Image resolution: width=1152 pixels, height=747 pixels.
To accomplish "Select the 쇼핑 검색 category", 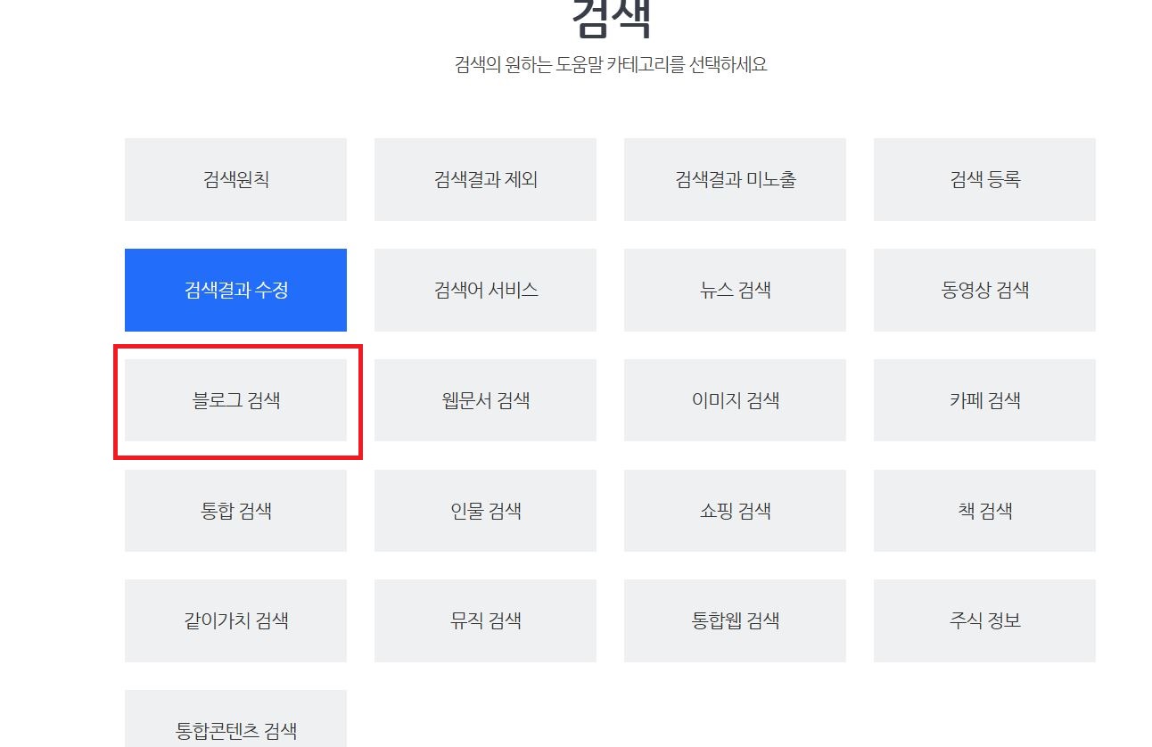I will [735, 511].
